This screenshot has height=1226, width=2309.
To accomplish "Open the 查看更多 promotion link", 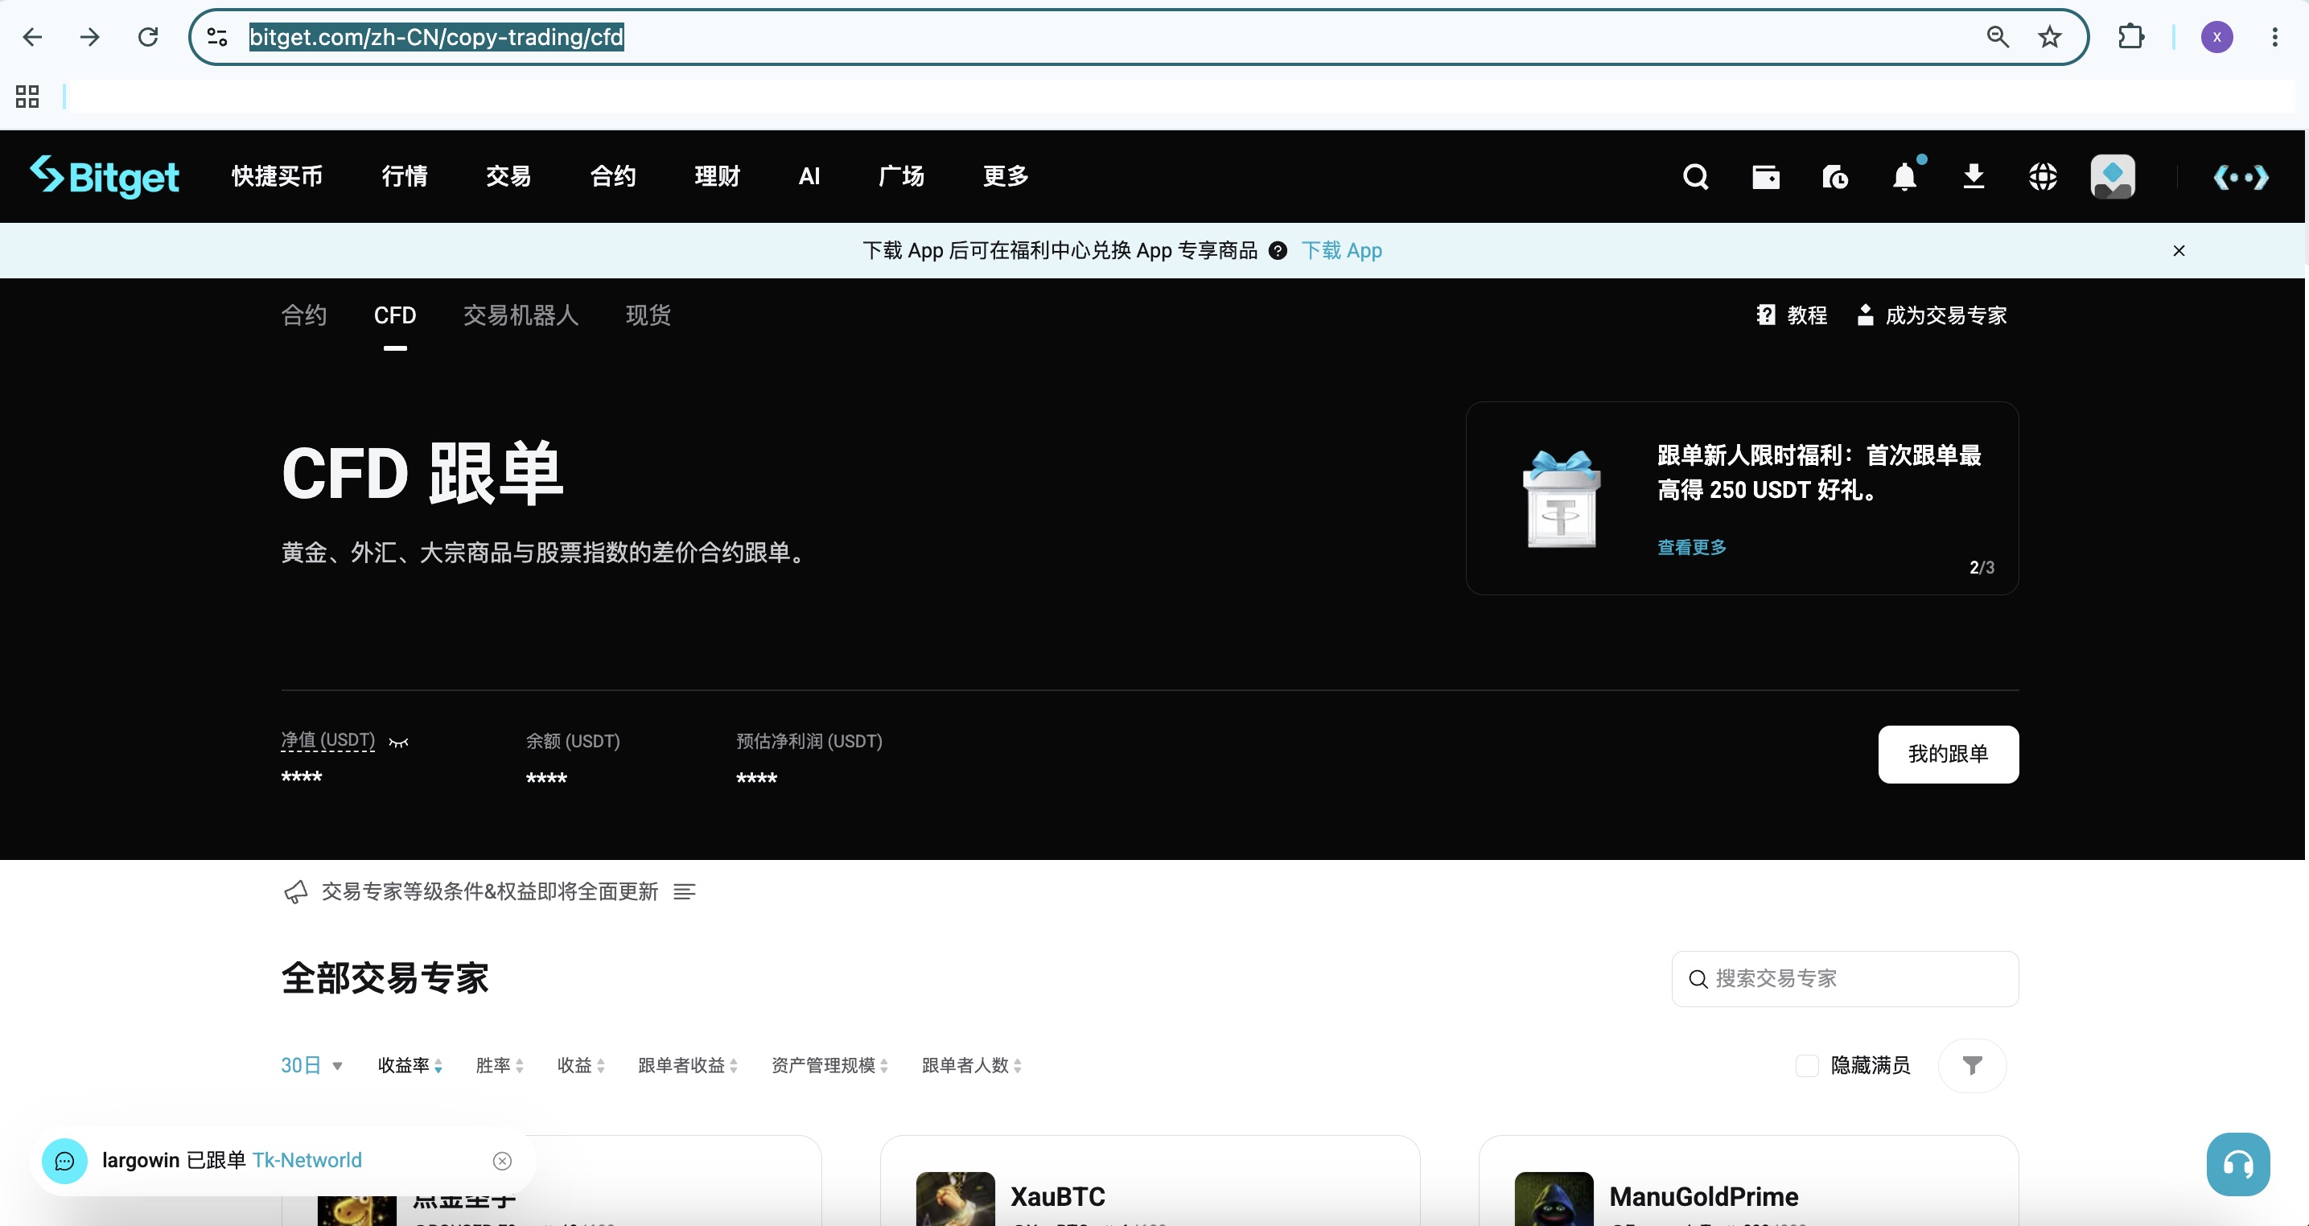I will [1691, 547].
